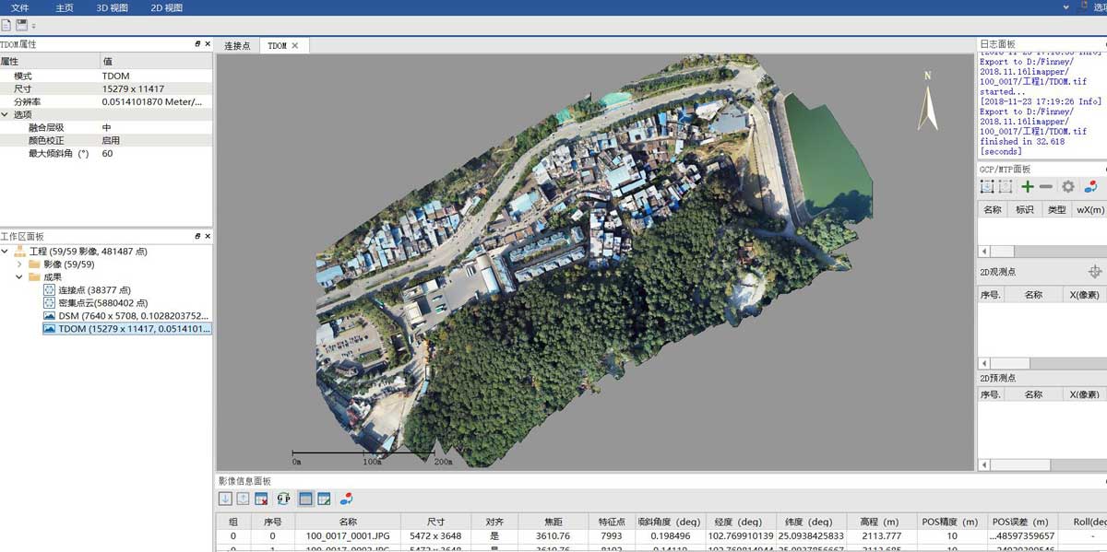Close the TDOM tab
The height and width of the screenshot is (552, 1107).
[x=295, y=45]
